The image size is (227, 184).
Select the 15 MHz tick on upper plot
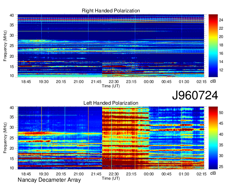coord(12,67)
